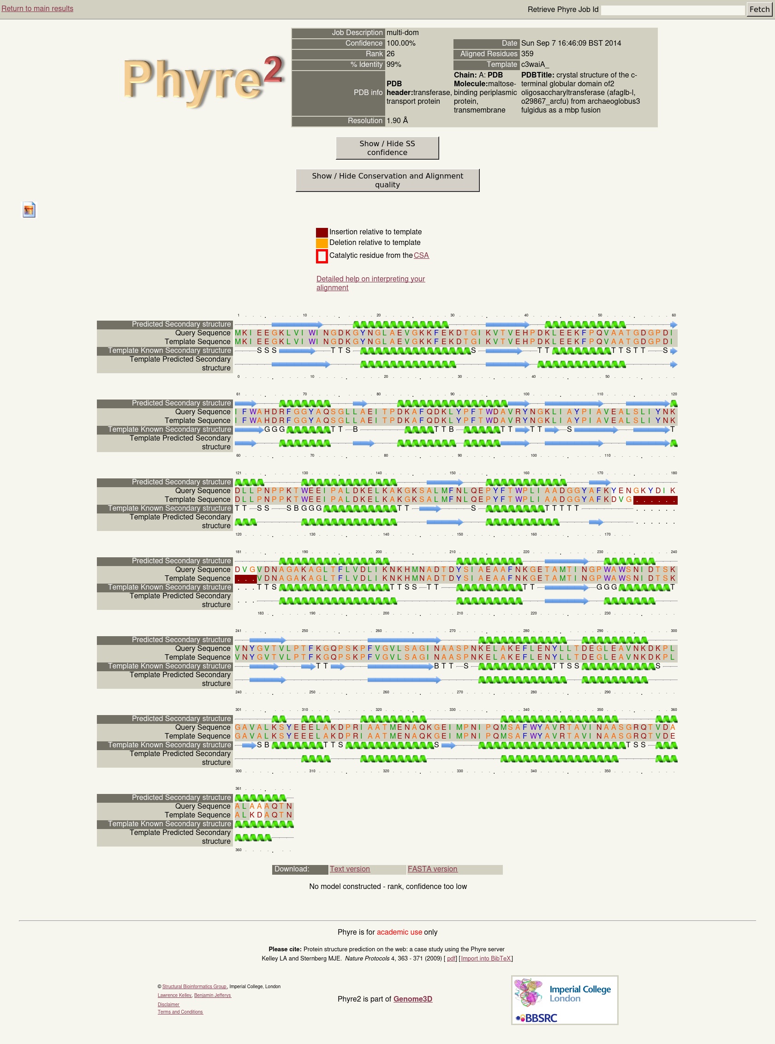Open Return to main results link

click(x=37, y=8)
